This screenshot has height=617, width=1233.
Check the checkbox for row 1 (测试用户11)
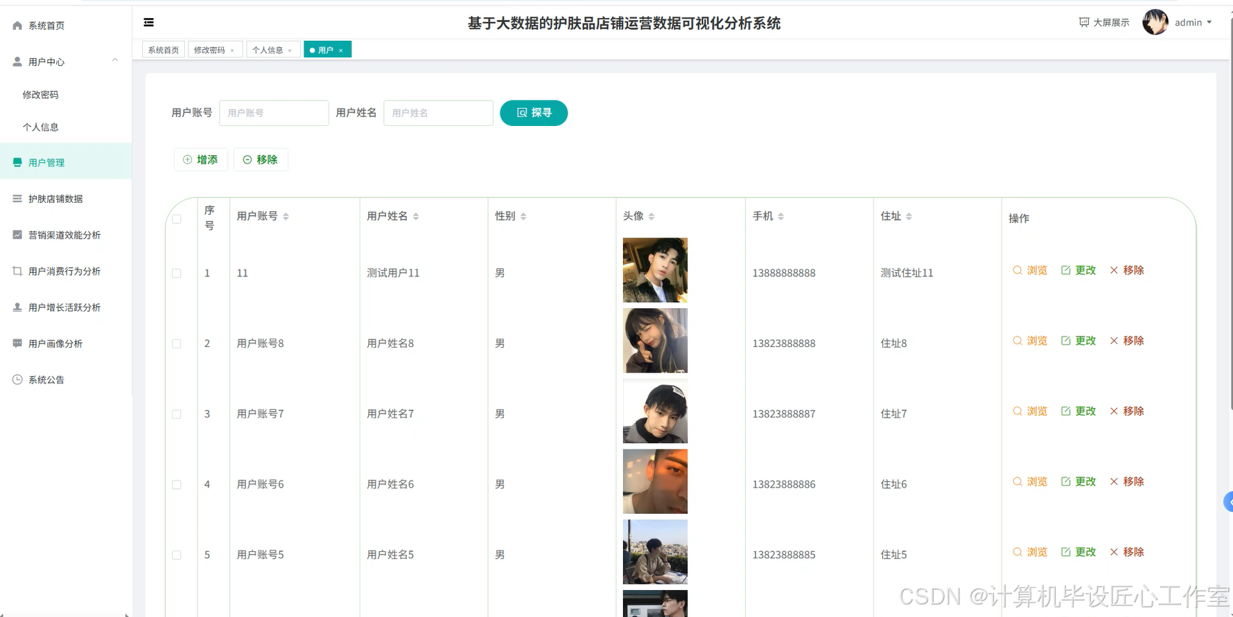coord(177,274)
